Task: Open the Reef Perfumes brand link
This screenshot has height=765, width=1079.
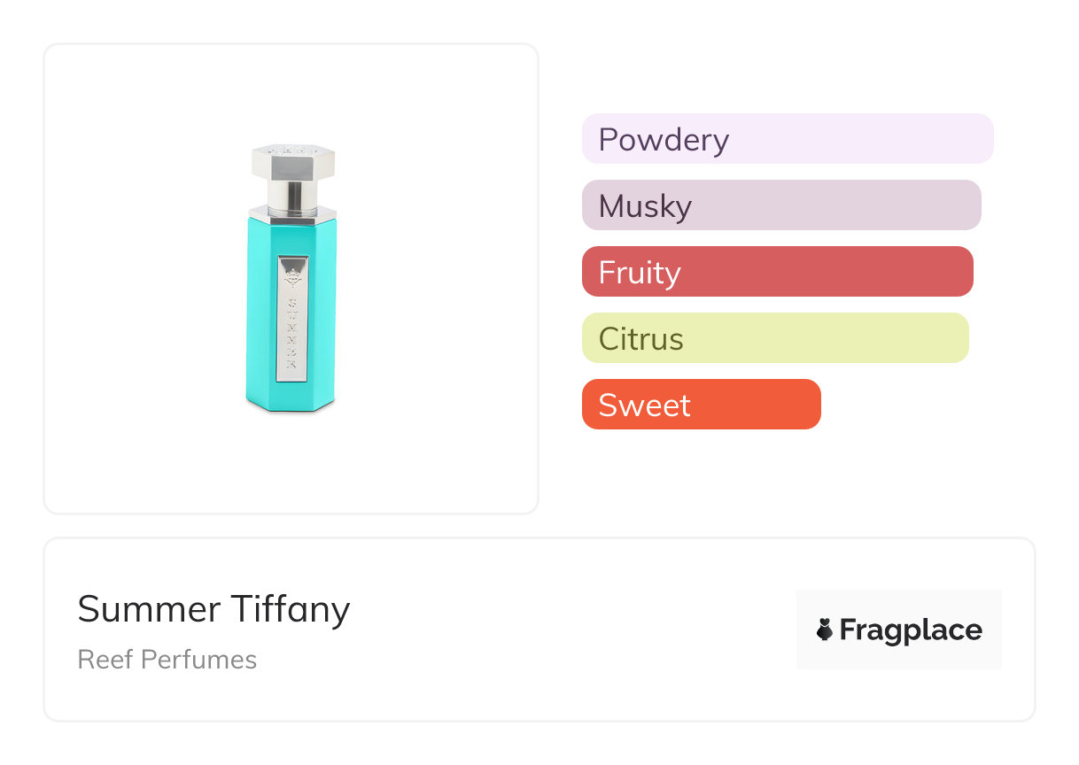Action: pos(167,660)
